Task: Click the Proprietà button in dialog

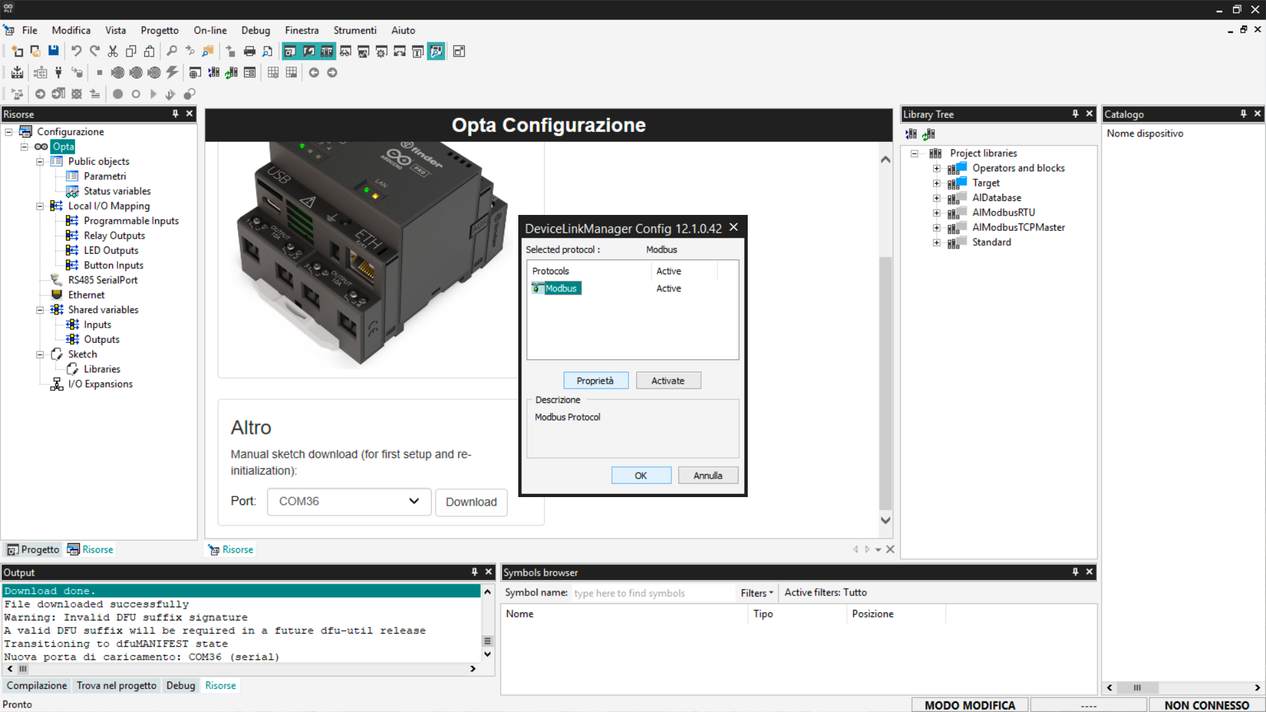Action: (x=595, y=381)
